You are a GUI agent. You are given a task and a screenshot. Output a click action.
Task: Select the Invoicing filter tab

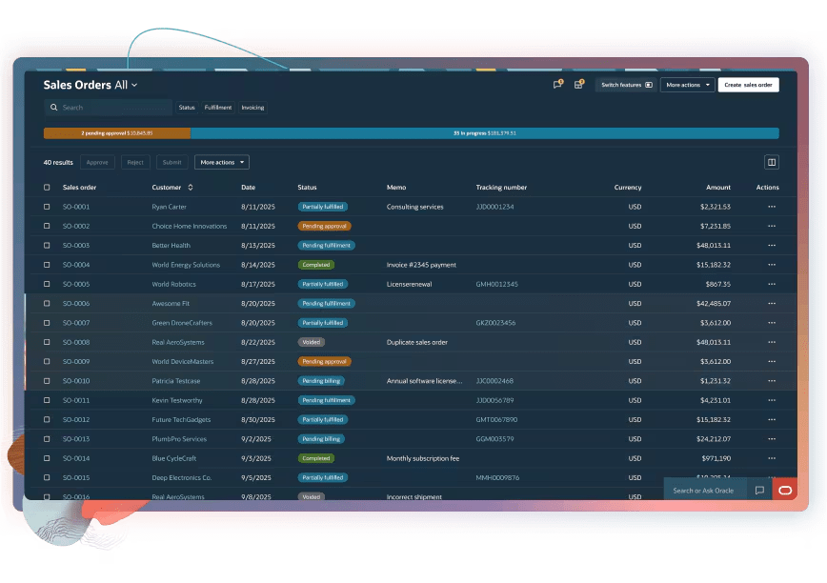point(252,108)
